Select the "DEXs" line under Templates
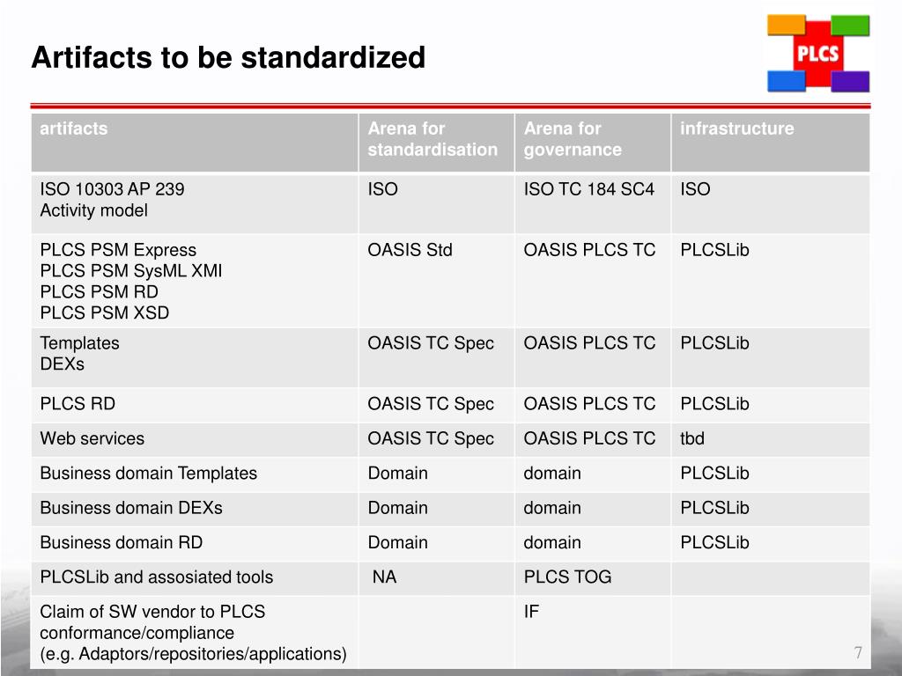This screenshot has width=902, height=676. [x=63, y=364]
